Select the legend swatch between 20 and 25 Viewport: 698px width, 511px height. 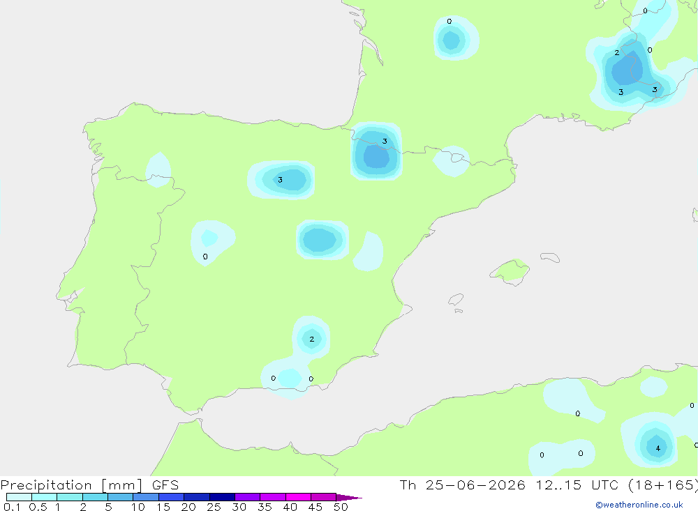[x=196, y=497]
